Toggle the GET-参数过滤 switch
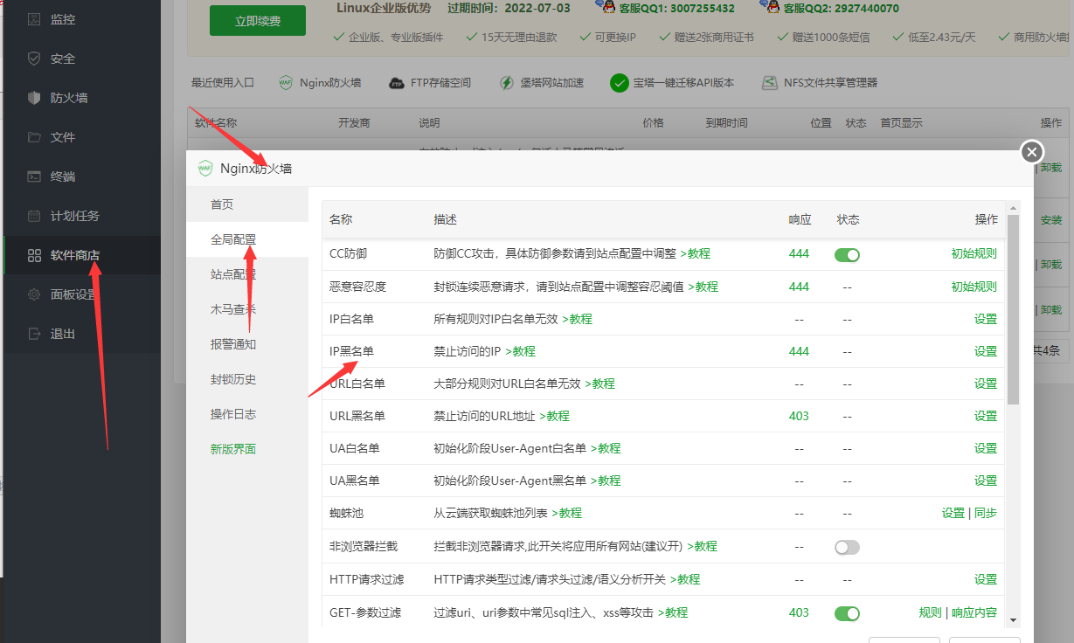Screen dimensions: 1074x643 (847, 613)
